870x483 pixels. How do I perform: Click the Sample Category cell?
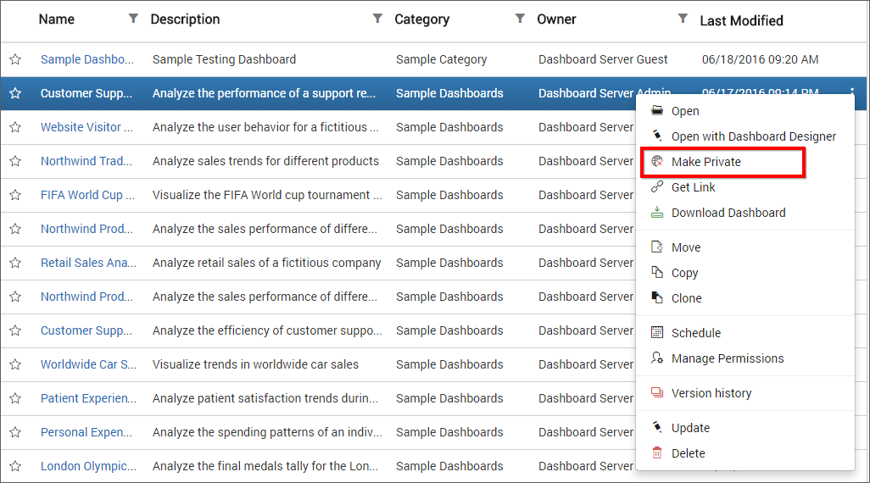441,59
